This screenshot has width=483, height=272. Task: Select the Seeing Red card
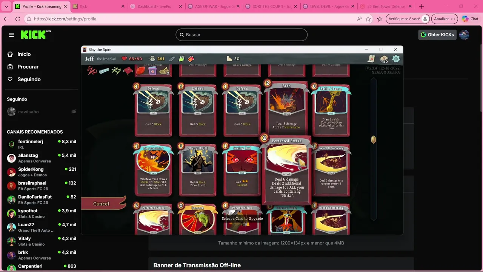242,170
